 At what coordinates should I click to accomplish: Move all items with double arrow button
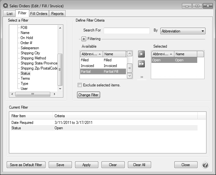(x=141, y=64)
